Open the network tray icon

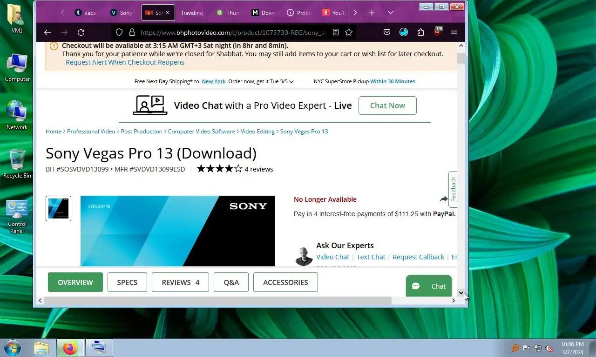tap(538, 348)
